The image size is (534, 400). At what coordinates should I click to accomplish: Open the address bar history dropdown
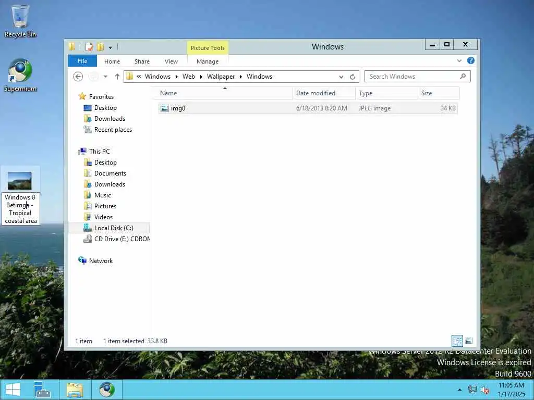[341, 77]
